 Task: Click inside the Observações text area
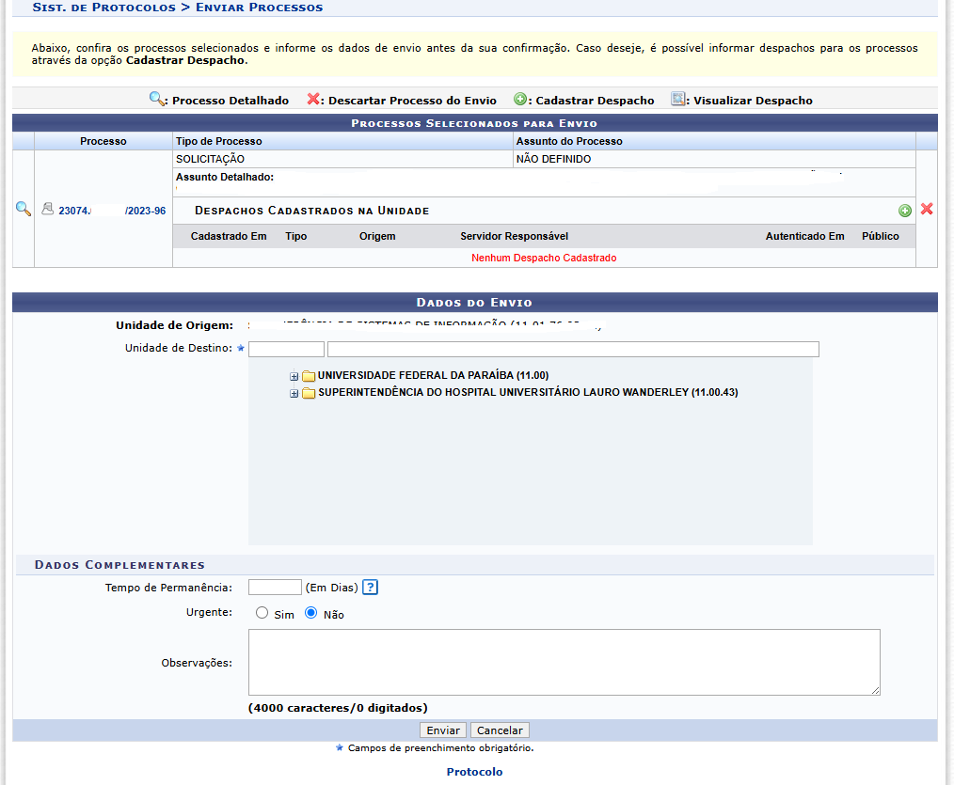(564, 662)
